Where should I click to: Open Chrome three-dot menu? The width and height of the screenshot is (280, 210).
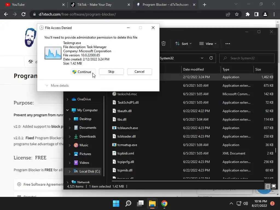coord(274,14)
